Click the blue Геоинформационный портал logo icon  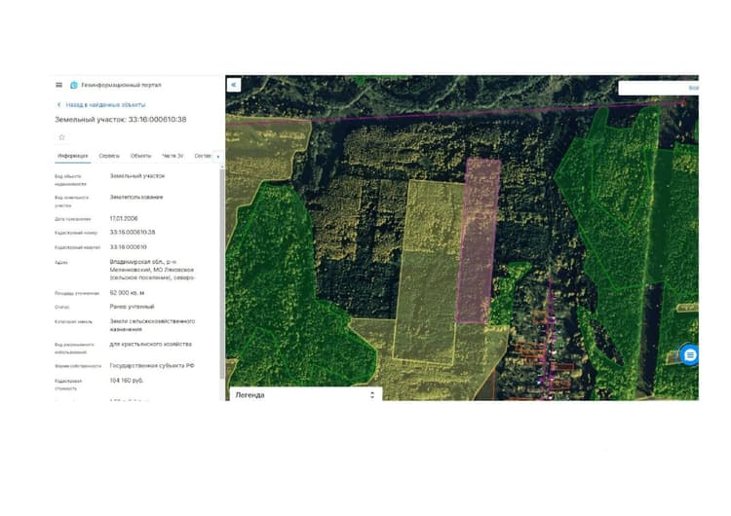pos(74,86)
